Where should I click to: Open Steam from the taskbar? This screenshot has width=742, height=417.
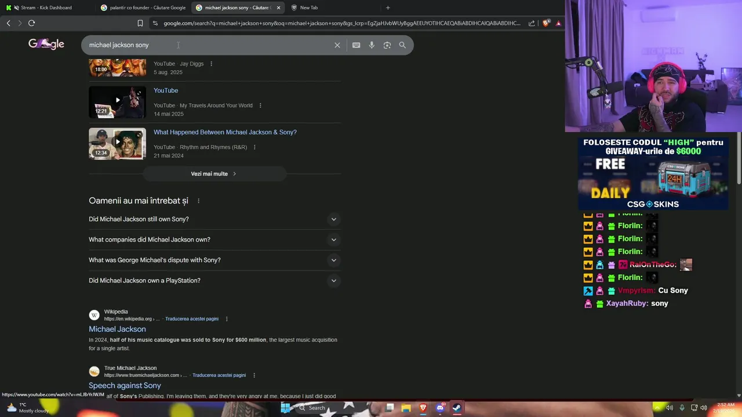point(457,408)
